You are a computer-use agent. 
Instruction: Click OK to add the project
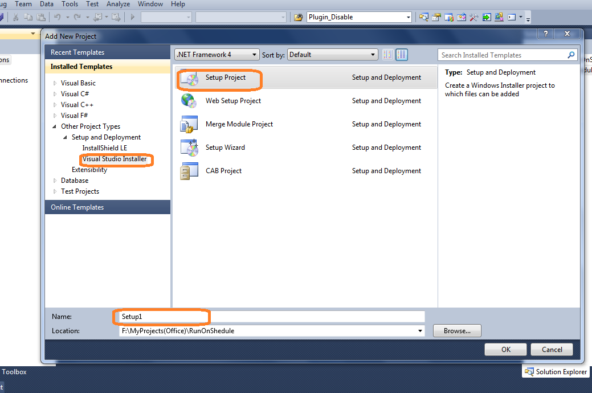(x=505, y=350)
